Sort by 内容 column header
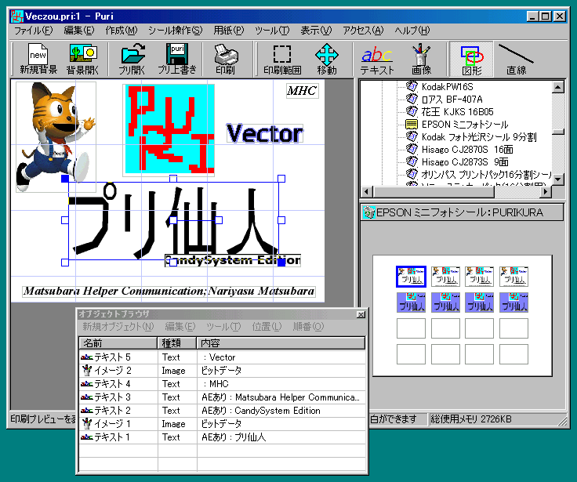The height and width of the screenshot is (482, 577). [x=281, y=343]
